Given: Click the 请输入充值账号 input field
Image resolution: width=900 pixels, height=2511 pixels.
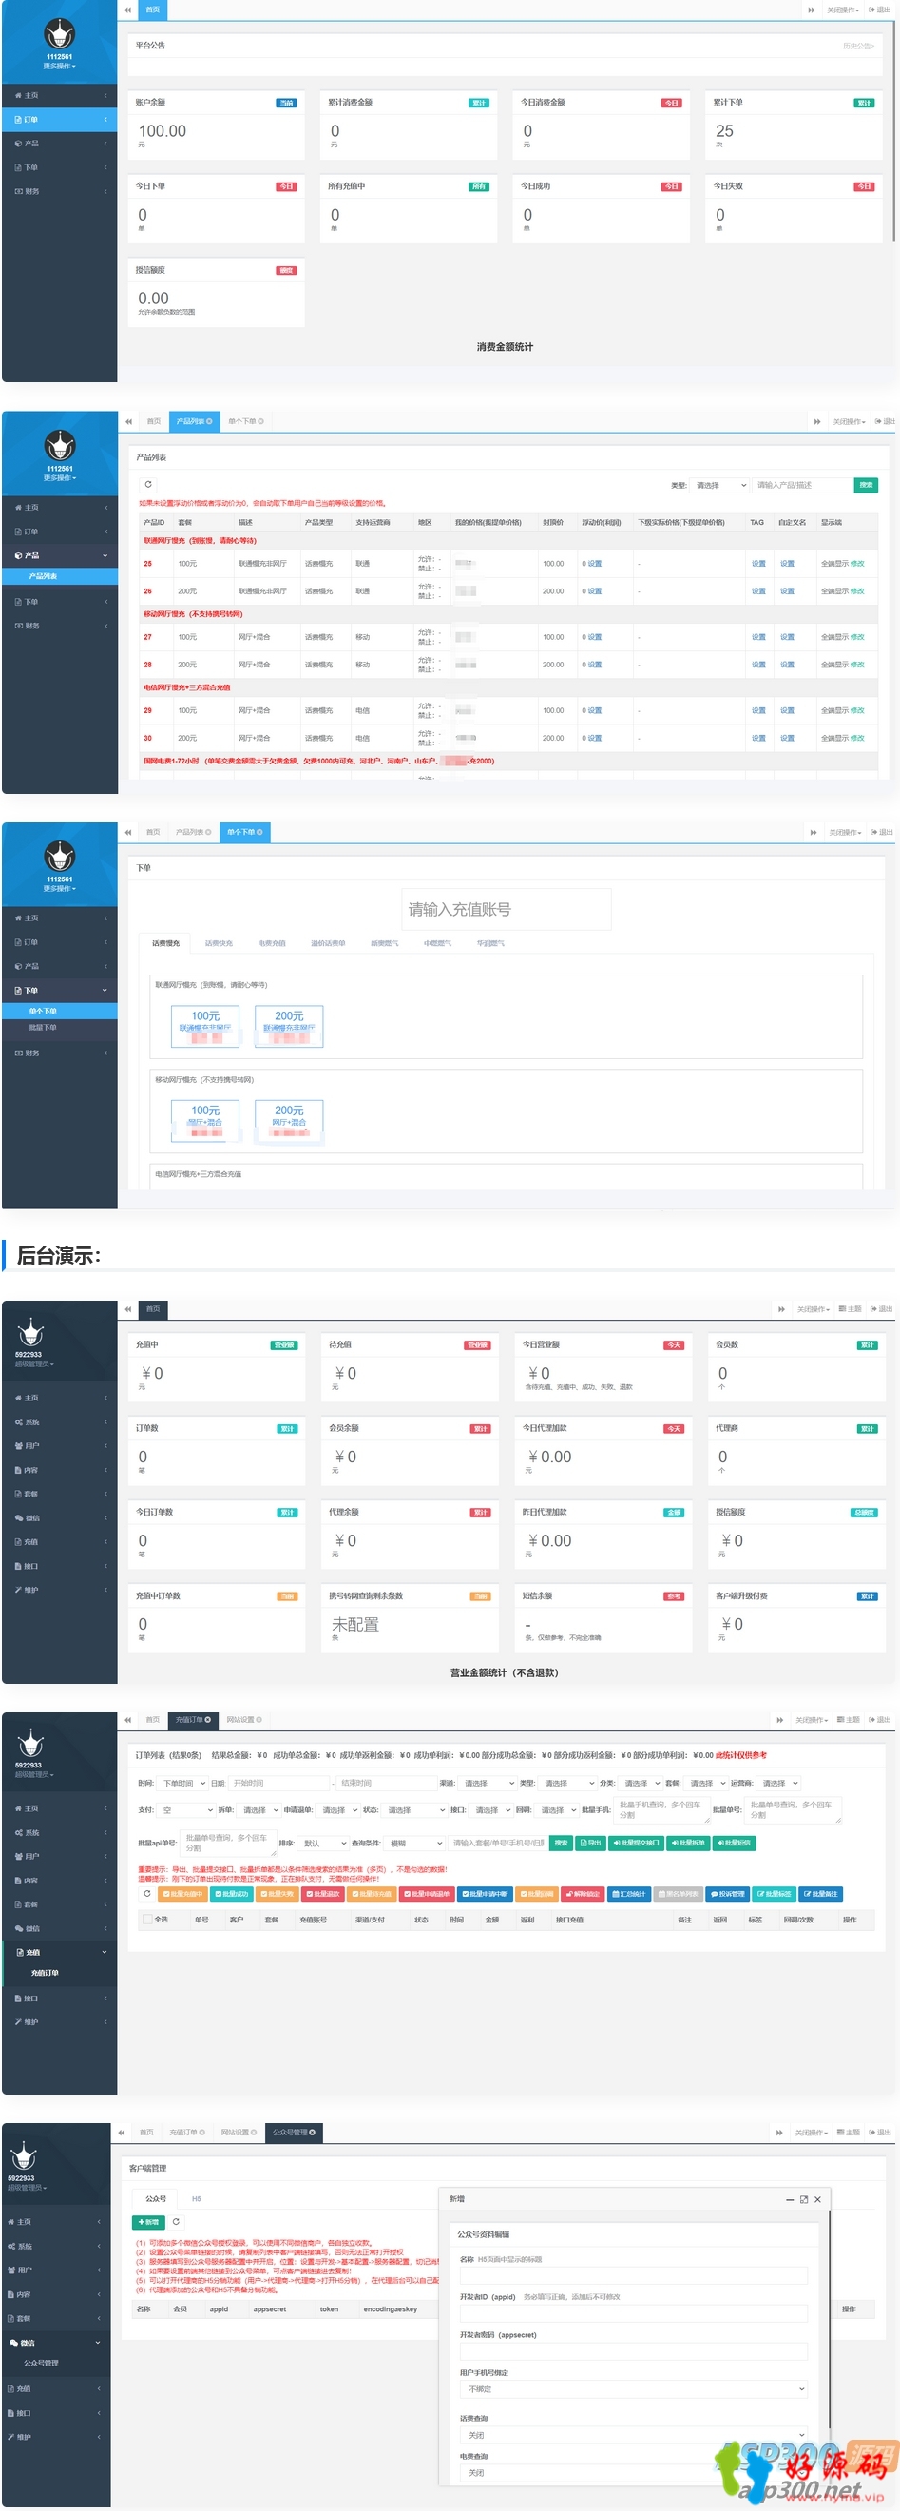Looking at the screenshot, I should [507, 909].
